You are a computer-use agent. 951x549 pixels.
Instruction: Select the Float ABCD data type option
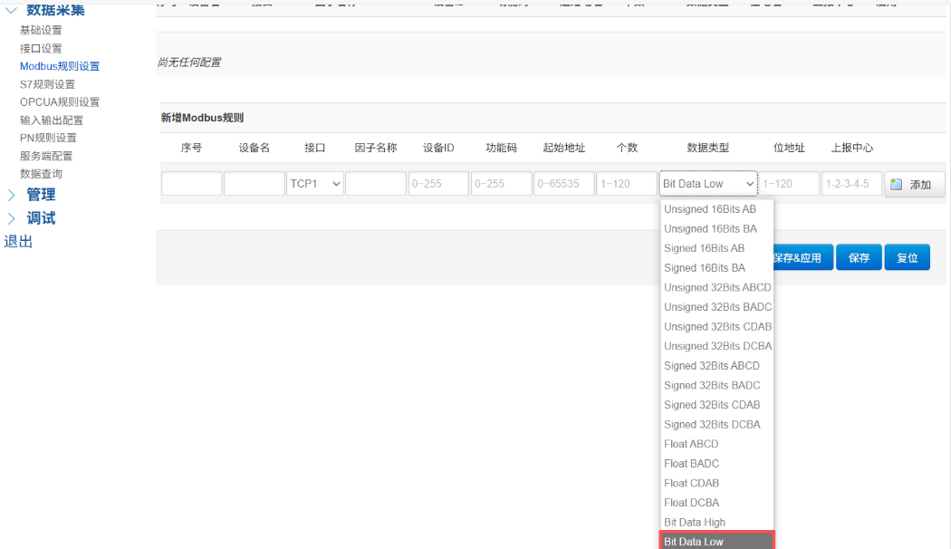coord(691,444)
